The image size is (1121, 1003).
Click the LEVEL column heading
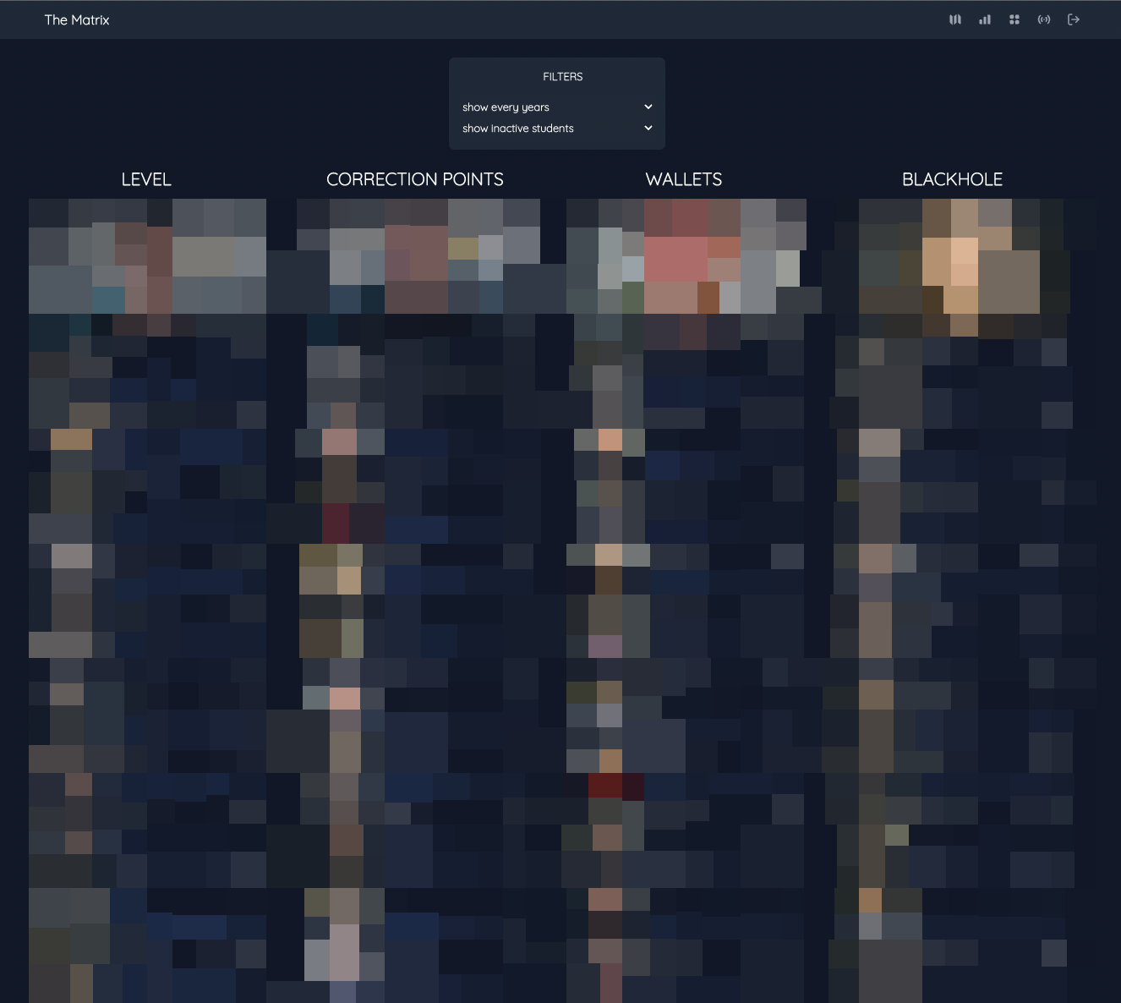(x=146, y=179)
